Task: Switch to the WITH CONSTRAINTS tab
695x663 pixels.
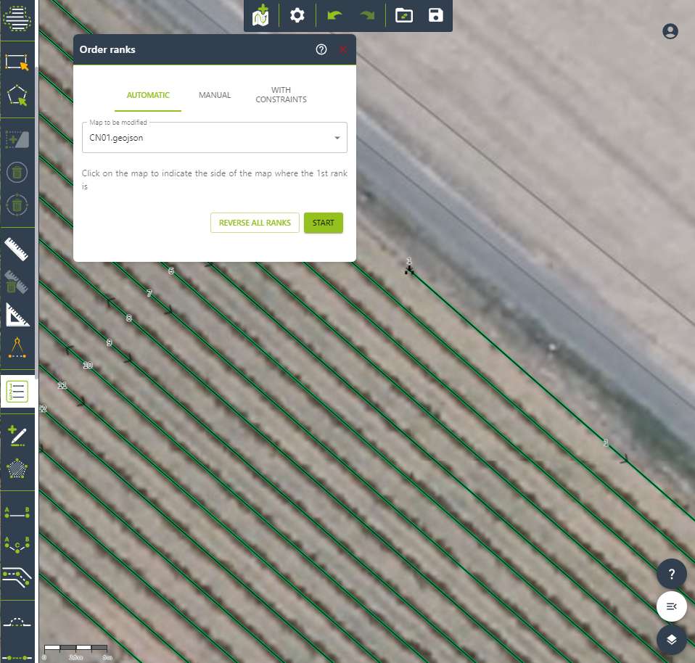Action: click(x=281, y=95)
